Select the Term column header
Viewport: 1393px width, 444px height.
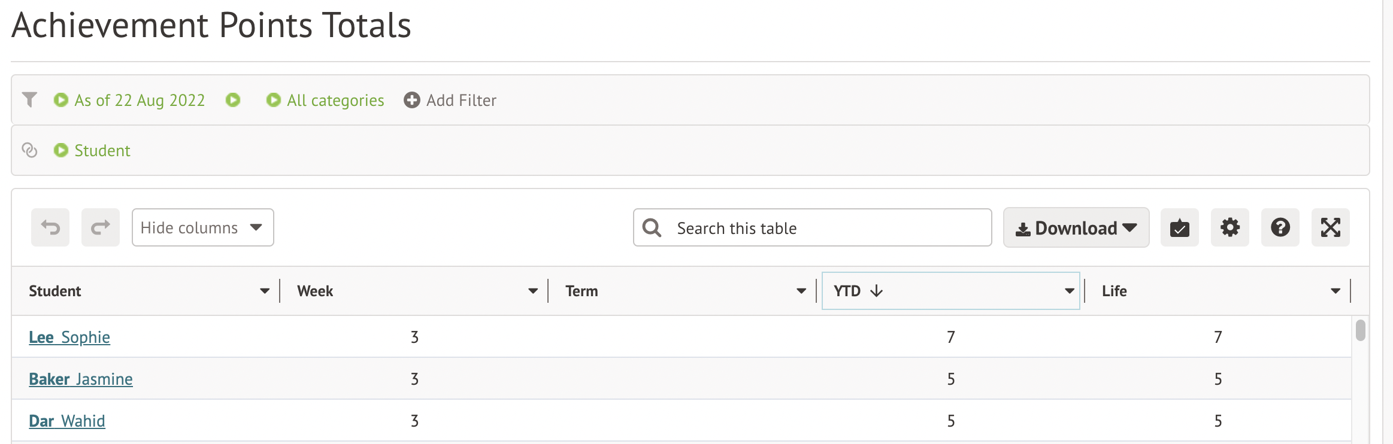pos(582,291)
